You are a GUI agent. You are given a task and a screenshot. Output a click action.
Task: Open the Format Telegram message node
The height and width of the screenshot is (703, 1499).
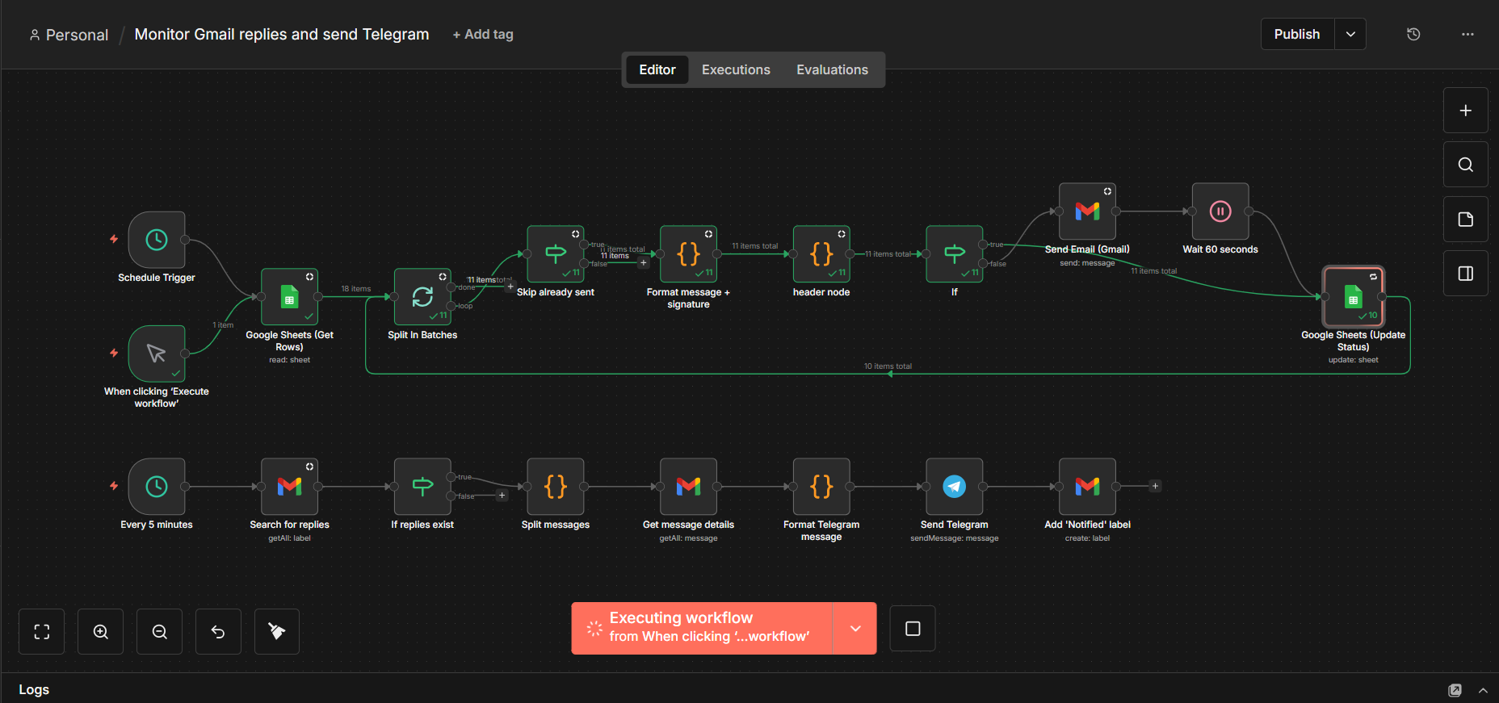pos(821,487)
